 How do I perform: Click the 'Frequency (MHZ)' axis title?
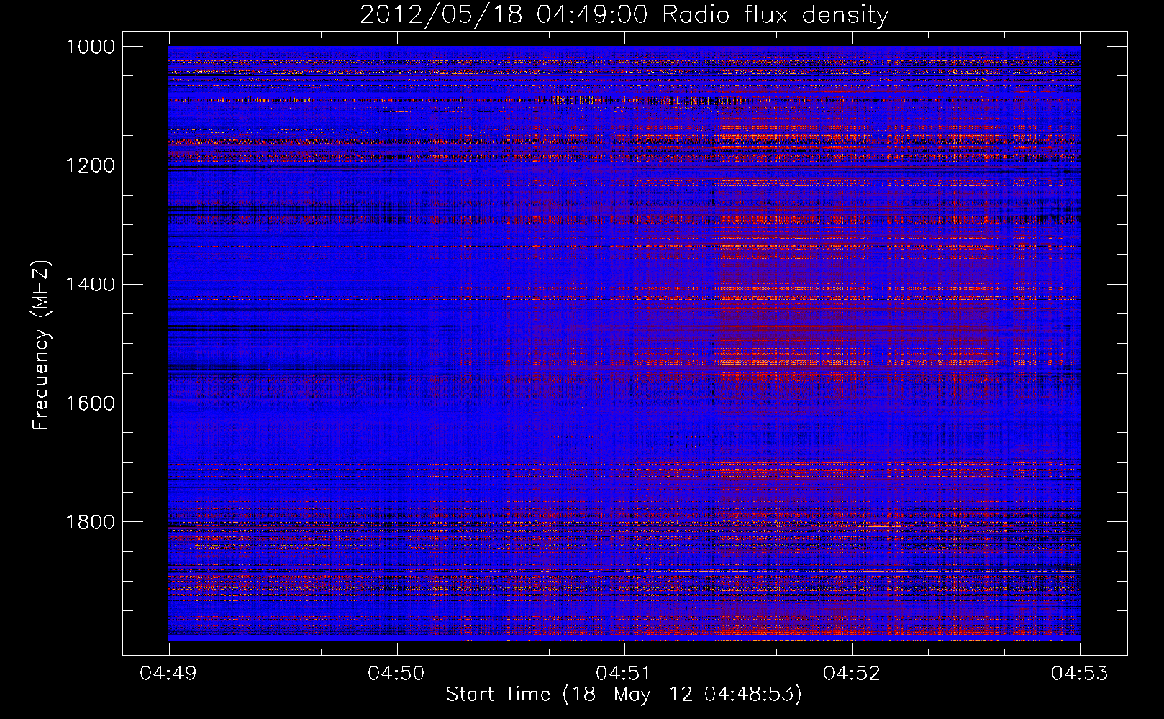coord(41,345)
